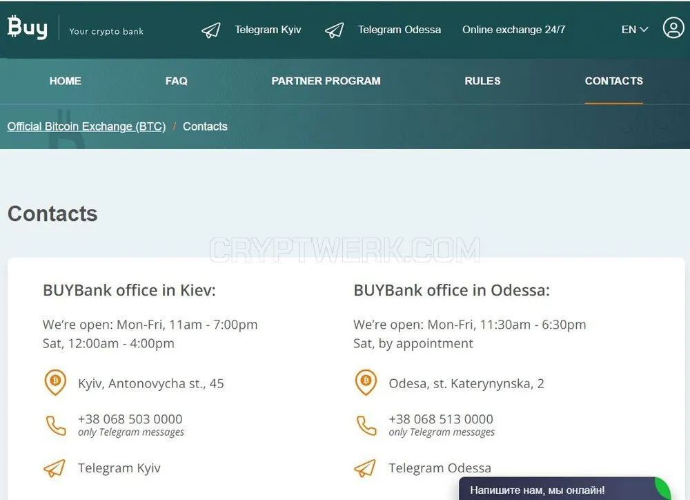Click the Telegram Kyiv link in Kiev office card

point(119,468)
